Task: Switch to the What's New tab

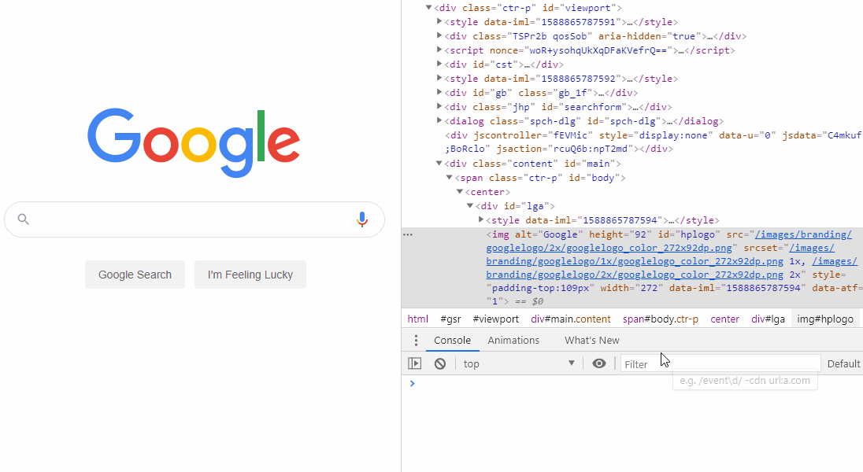Action: pyautogui.click(x=591, y=341)
